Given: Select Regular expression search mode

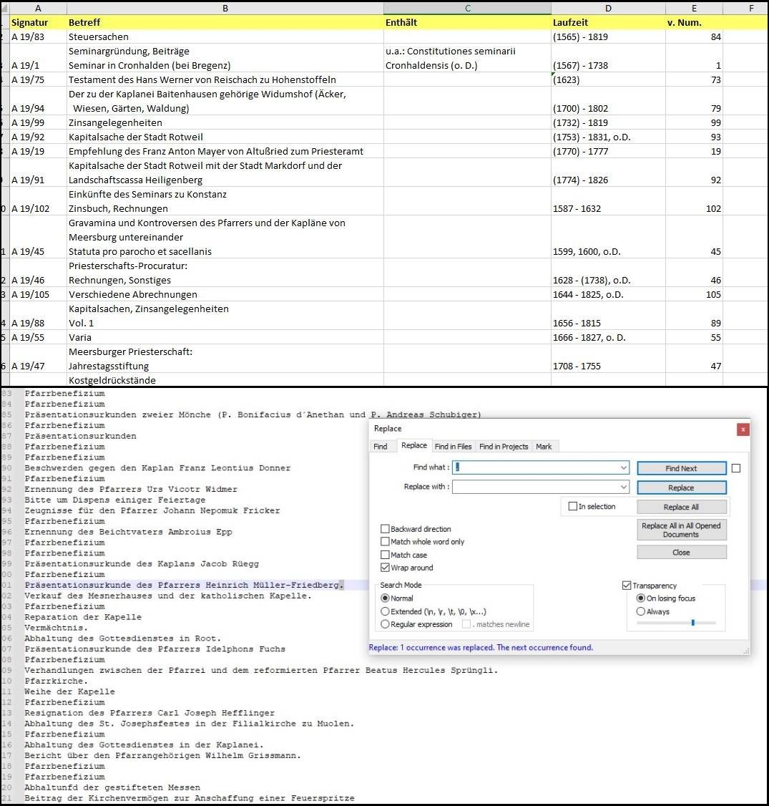Looking at the screenshot, I should pos(385,625).
